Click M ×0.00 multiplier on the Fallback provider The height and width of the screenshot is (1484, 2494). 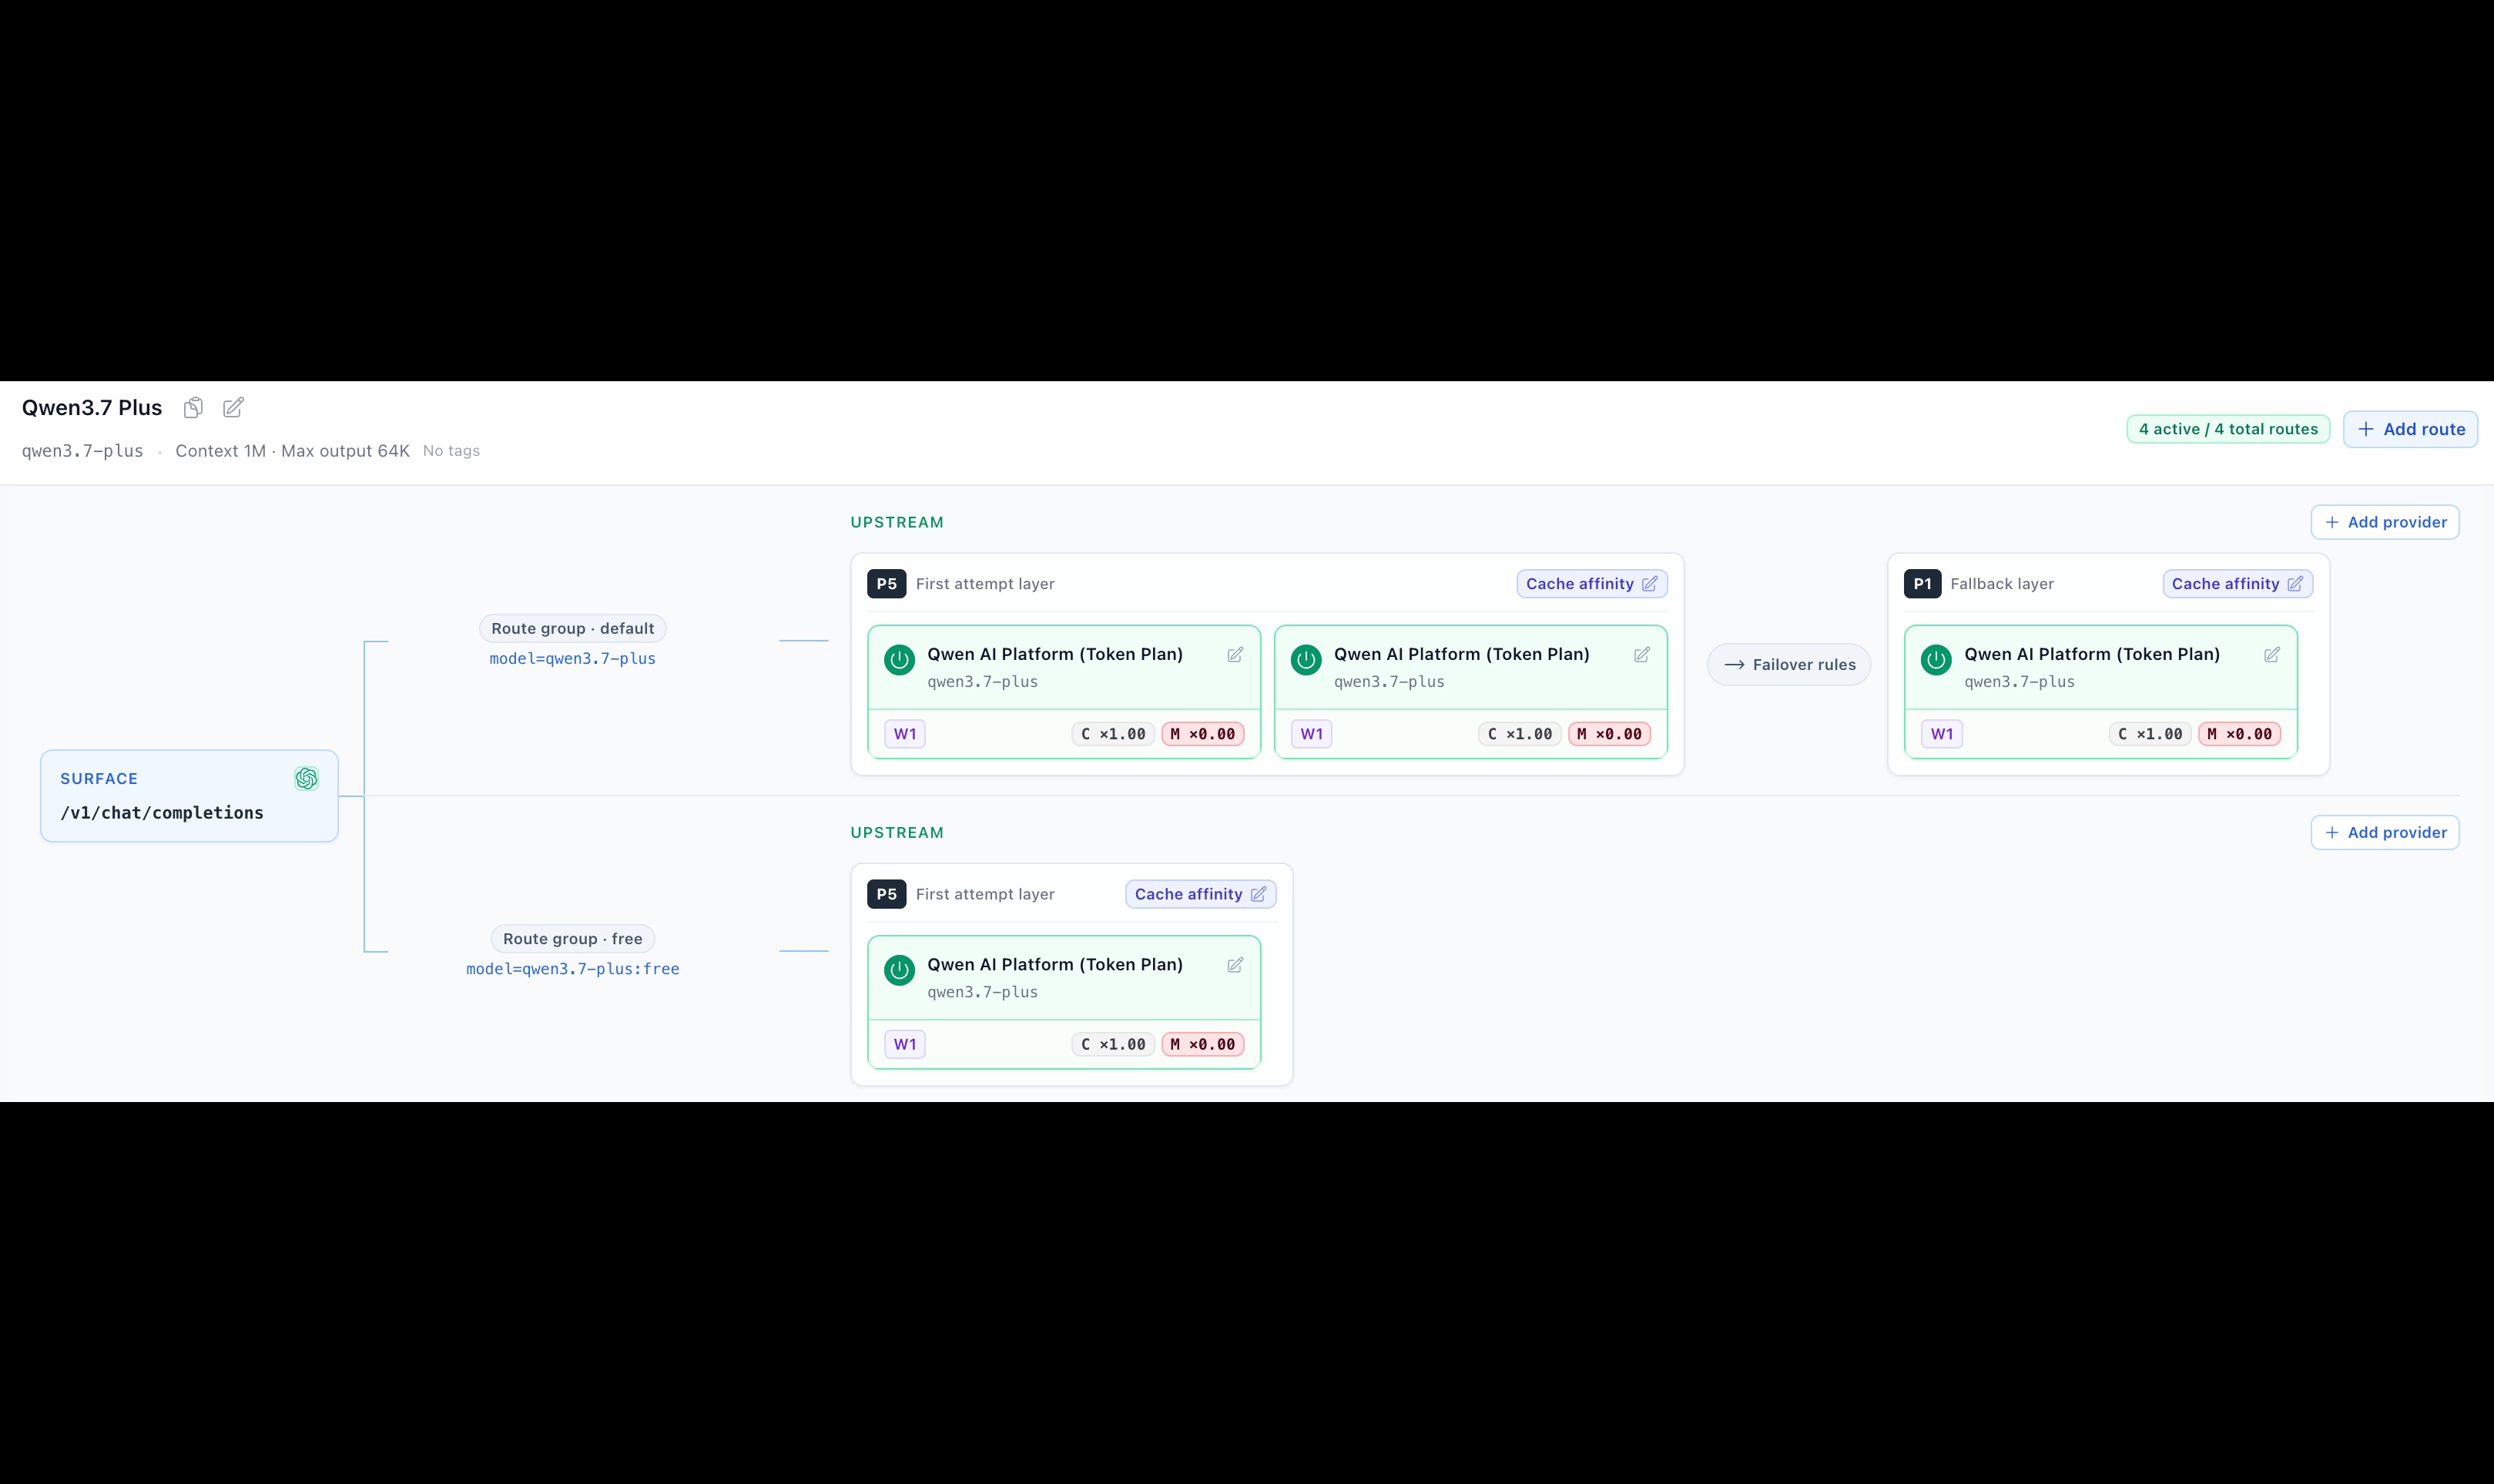click(x=2239, y=734)
